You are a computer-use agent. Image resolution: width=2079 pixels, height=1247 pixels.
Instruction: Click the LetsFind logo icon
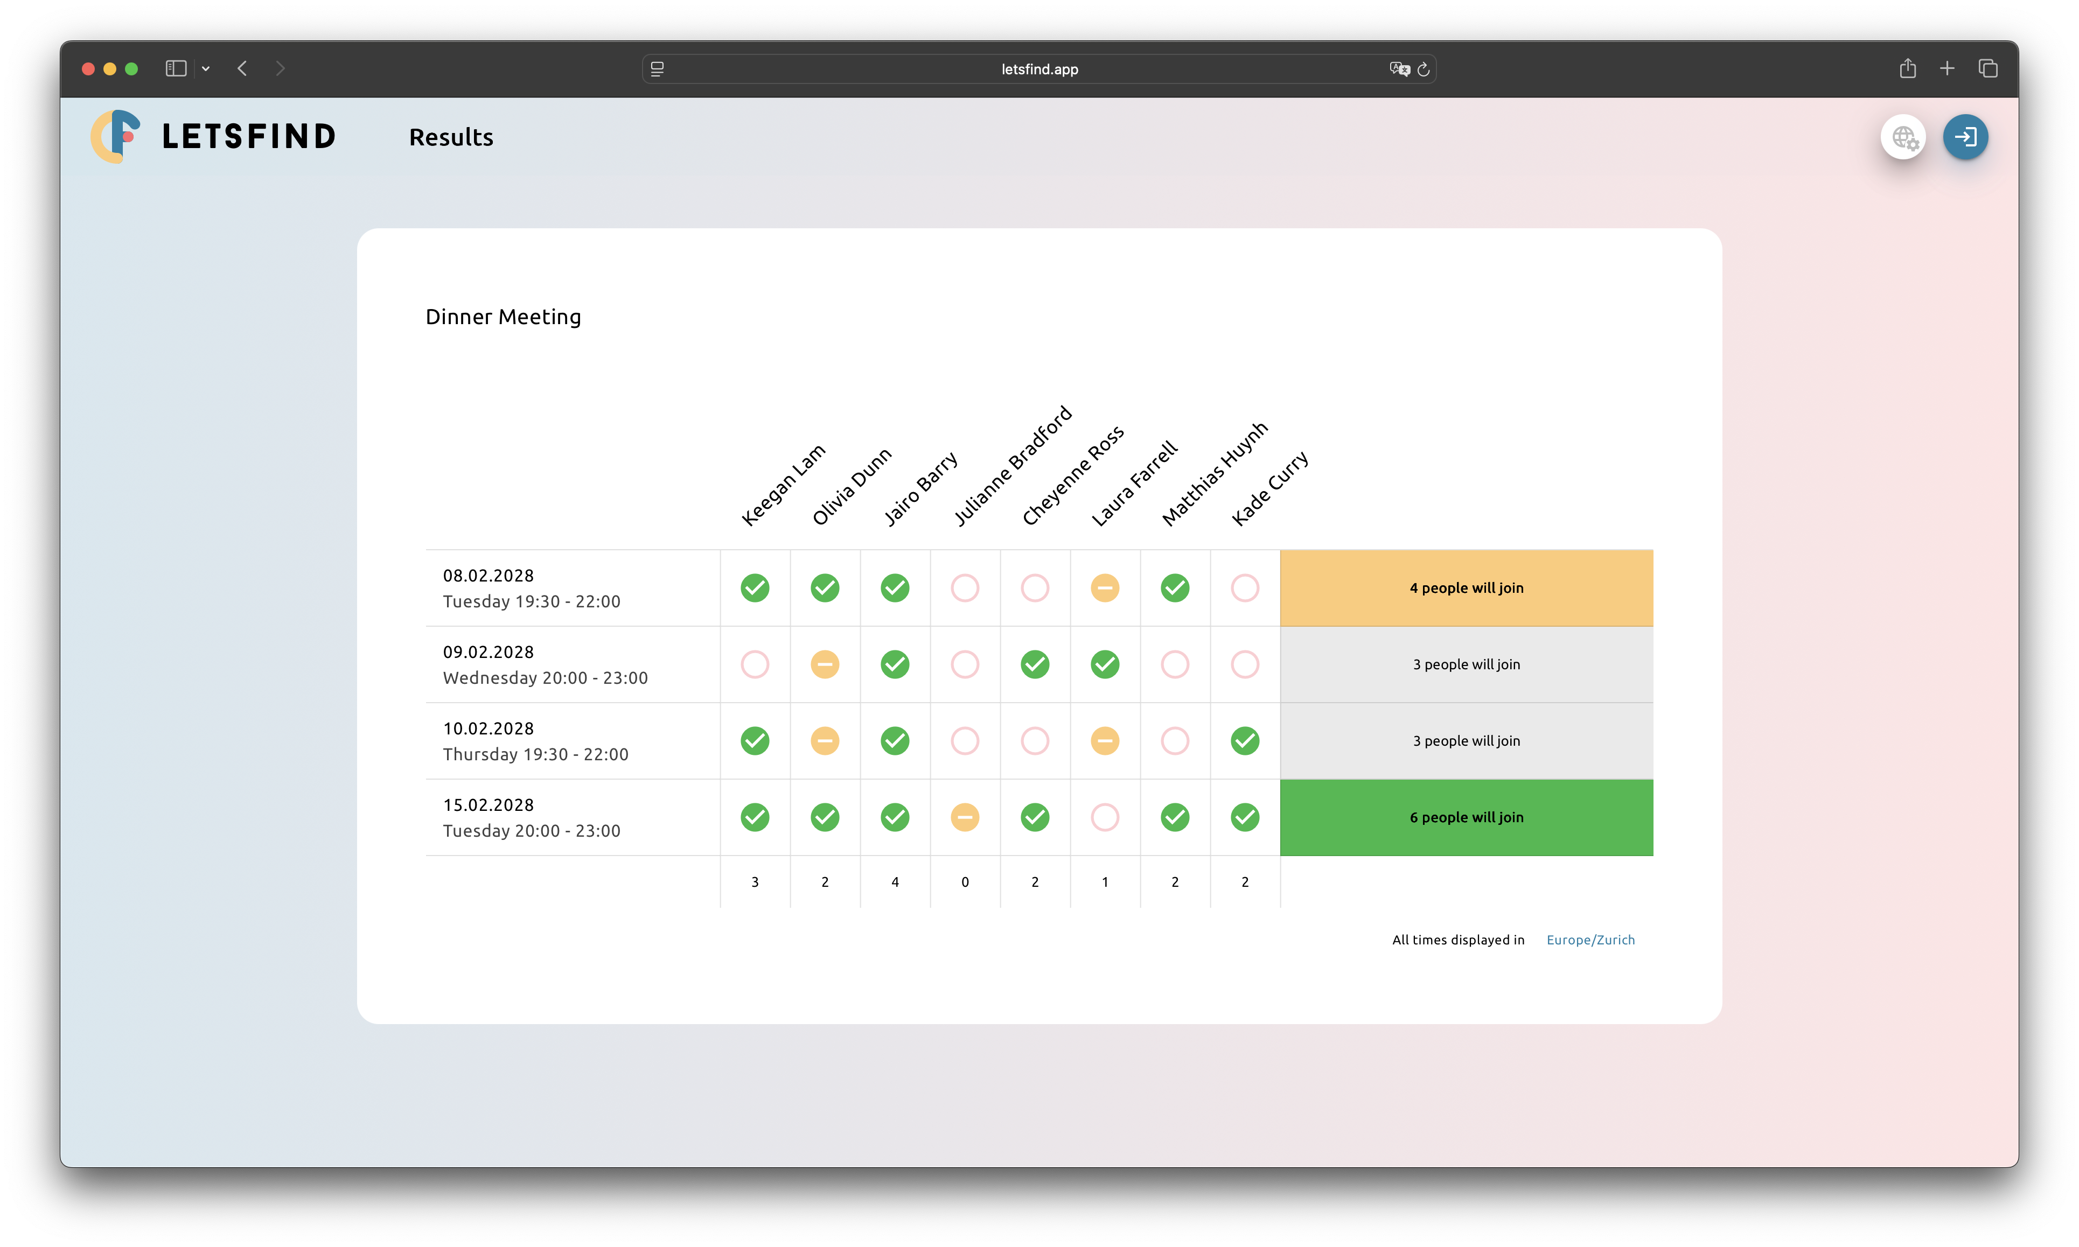[116, 136]
